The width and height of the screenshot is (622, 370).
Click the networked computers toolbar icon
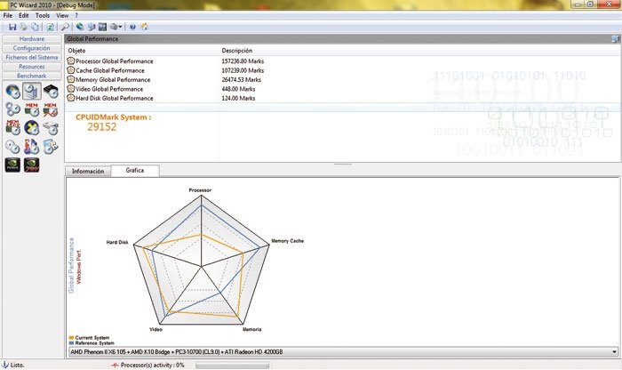coord(92,27)
